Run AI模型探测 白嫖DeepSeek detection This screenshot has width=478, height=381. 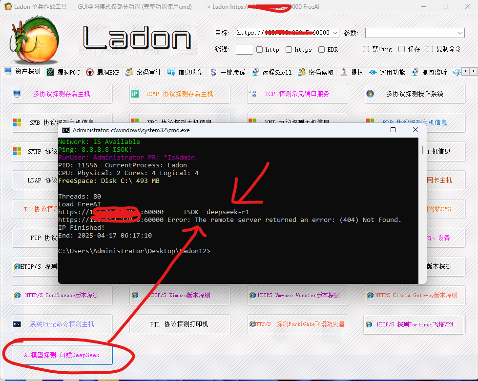click(62, 355)
